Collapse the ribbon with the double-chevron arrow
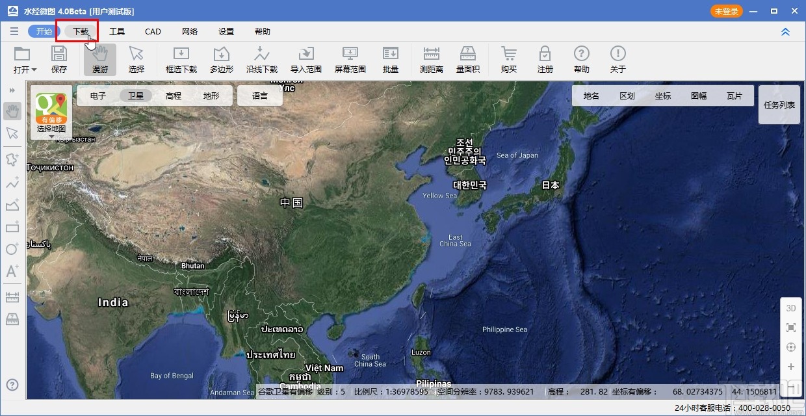 (785, 31)
